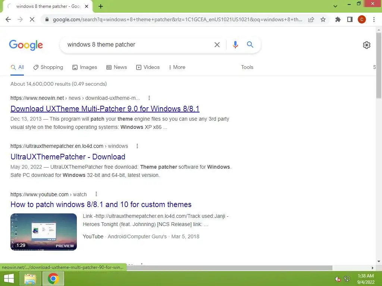View site security lock info
382x286 pixels.
(x=47, y=19)
